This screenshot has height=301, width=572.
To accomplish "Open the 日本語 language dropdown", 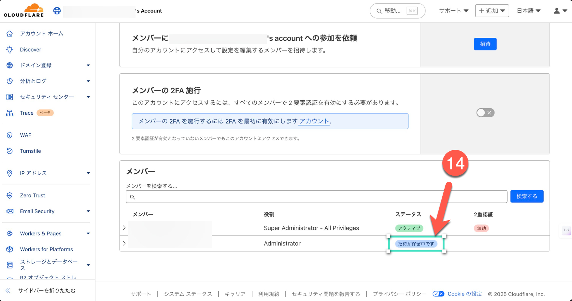I will tap(528, 11).
